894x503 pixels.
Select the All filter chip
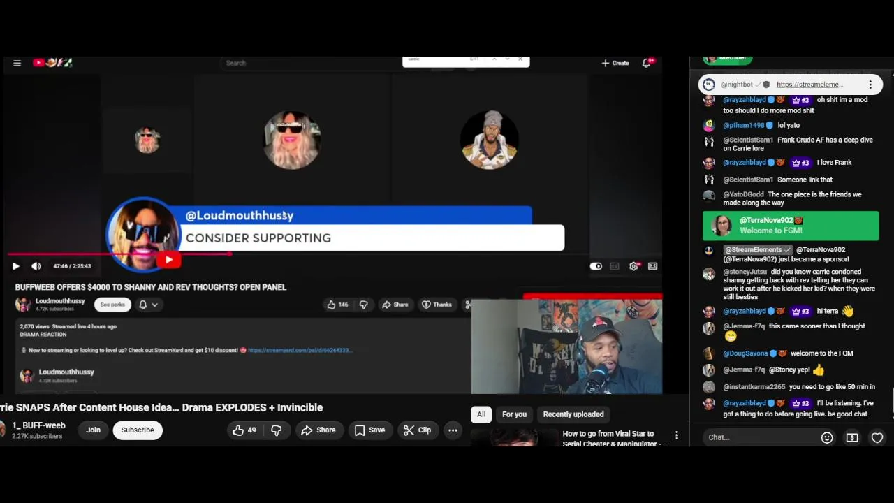coord(481,414)
